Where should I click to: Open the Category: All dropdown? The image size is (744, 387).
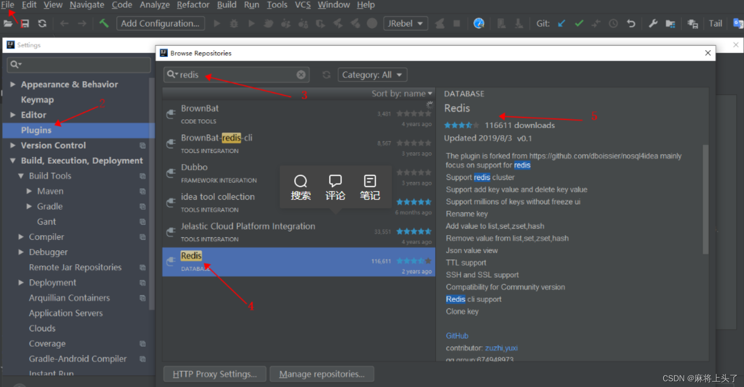click(x=372, y=75)
